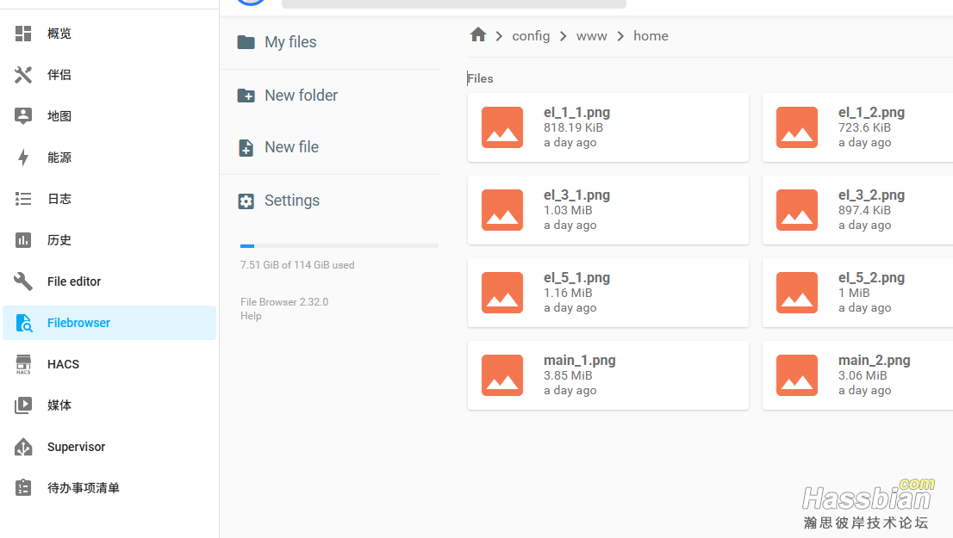This screenshot has height=538, width=953.
Task: Click the 历史 history chart icon
Action: 23,240
